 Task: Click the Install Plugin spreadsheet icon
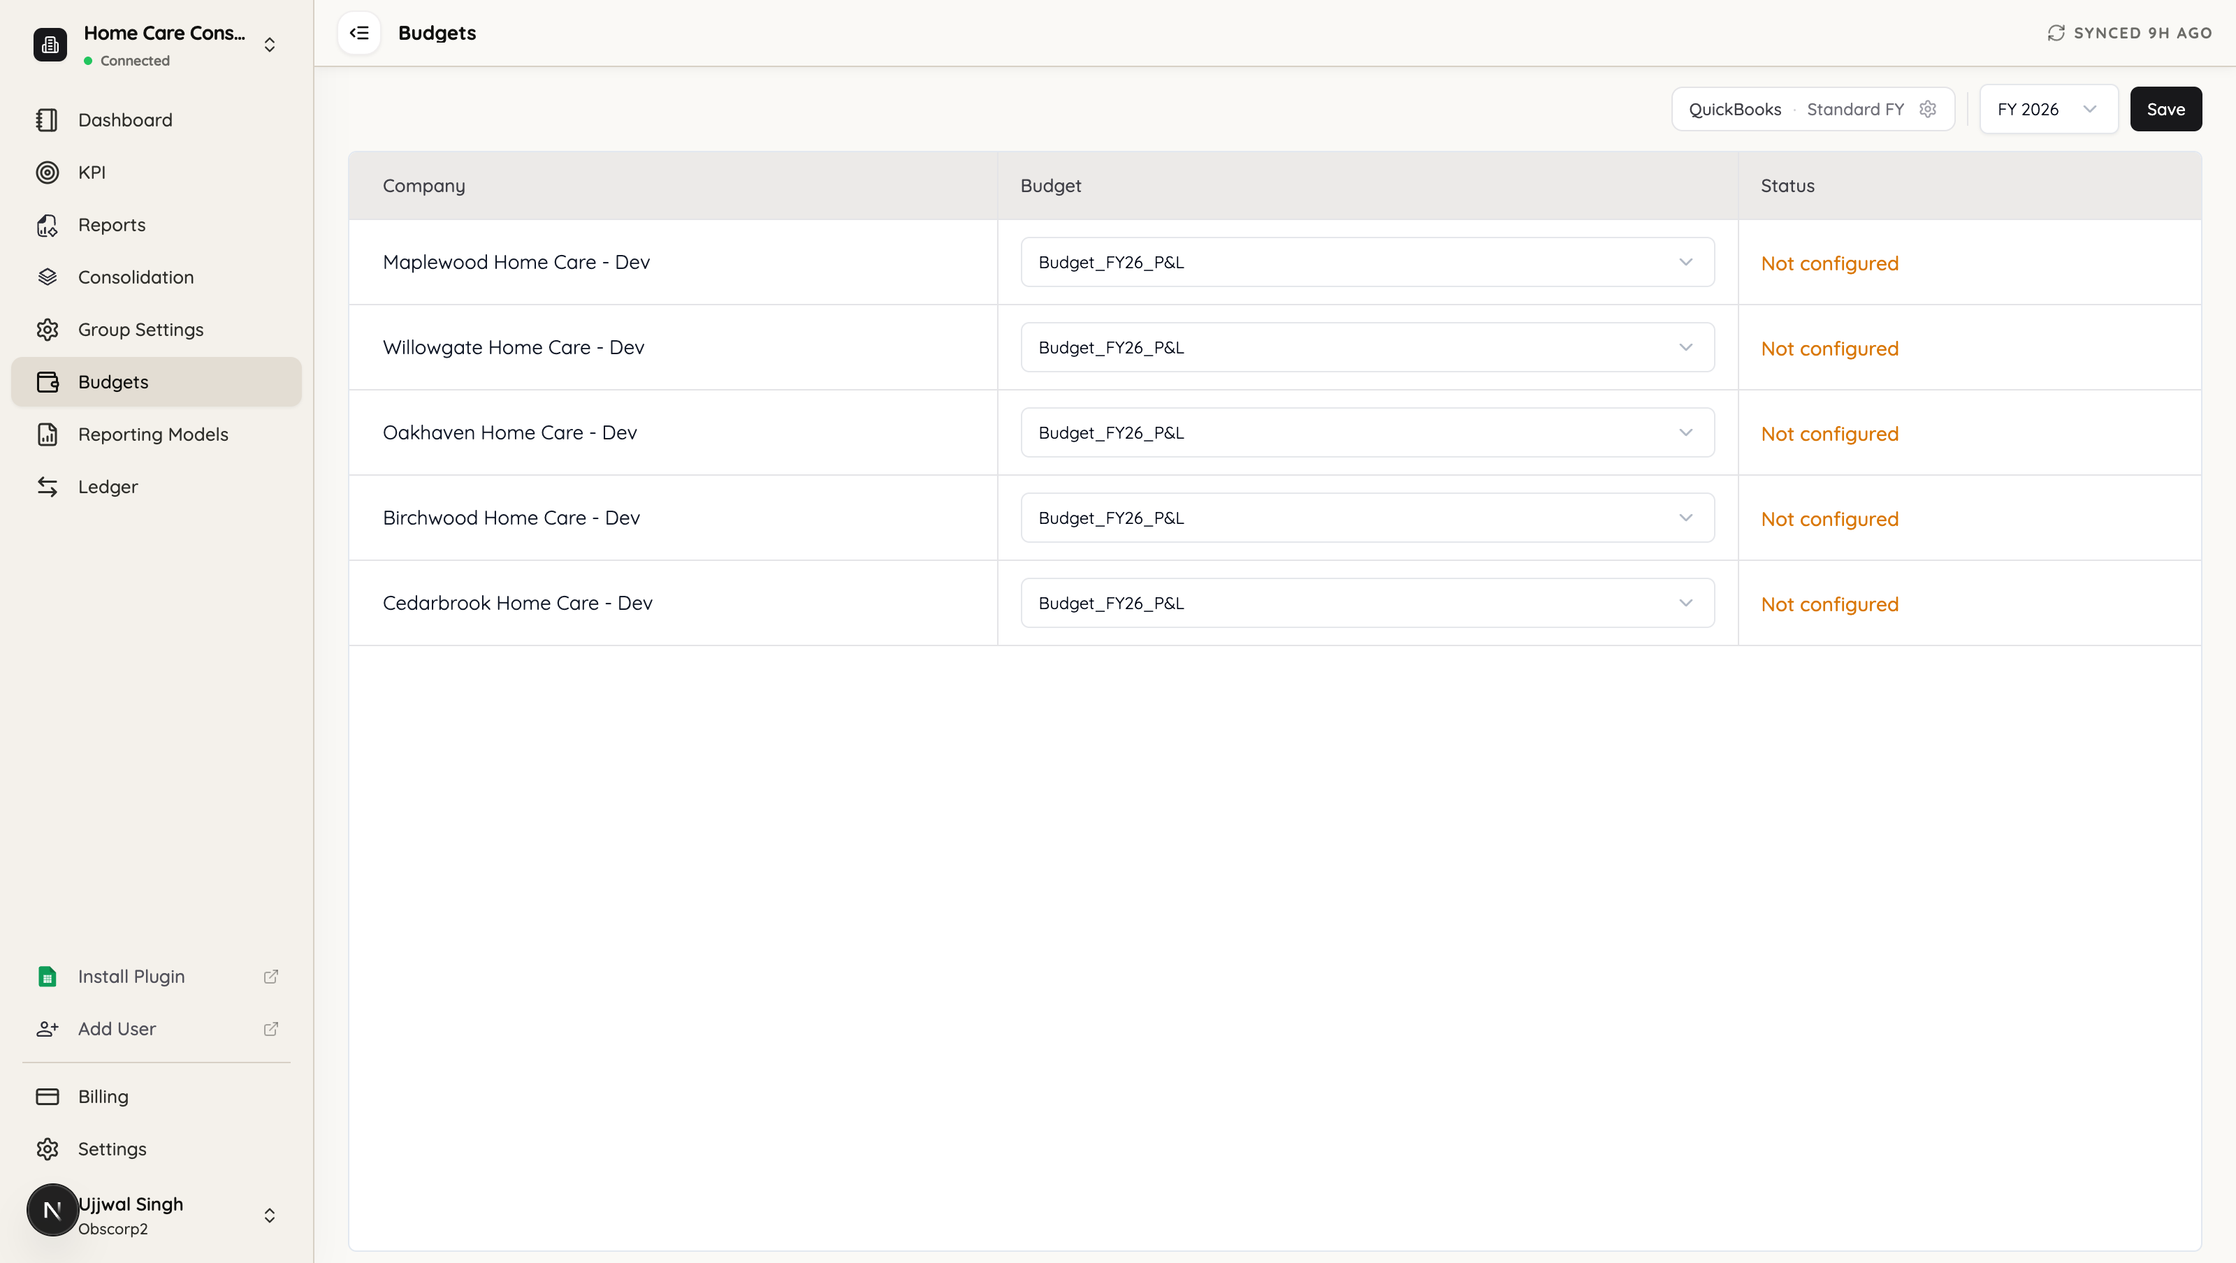click(47, 977)
